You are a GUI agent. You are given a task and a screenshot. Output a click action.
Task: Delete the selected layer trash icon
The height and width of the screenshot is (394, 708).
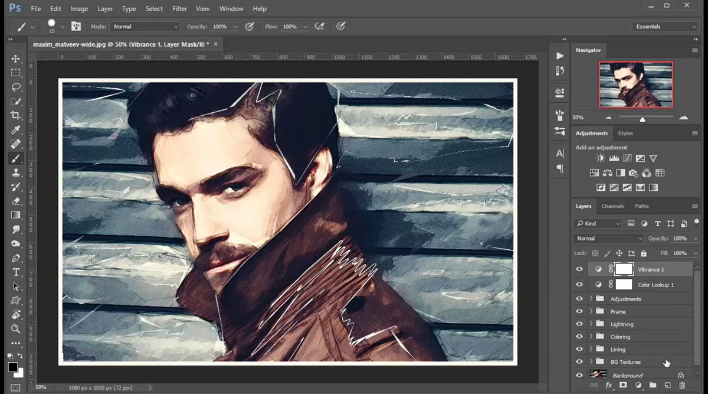(x=682, y=385)
